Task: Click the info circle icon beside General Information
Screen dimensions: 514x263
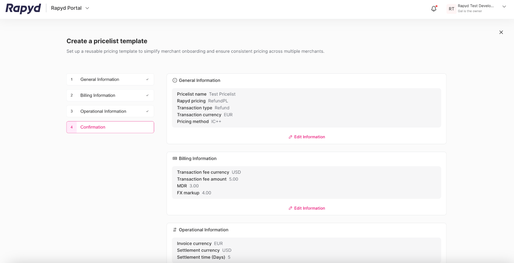Action: [x=175, y=80]
